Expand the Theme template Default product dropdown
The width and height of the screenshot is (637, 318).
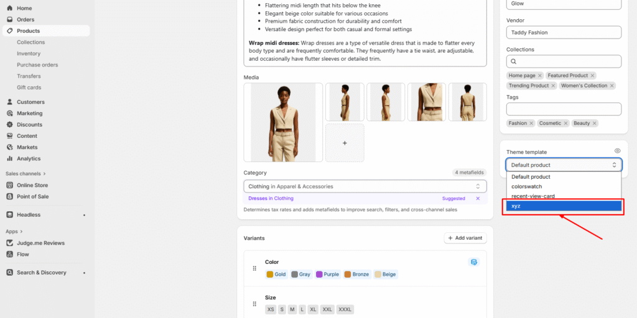point(563,165)
